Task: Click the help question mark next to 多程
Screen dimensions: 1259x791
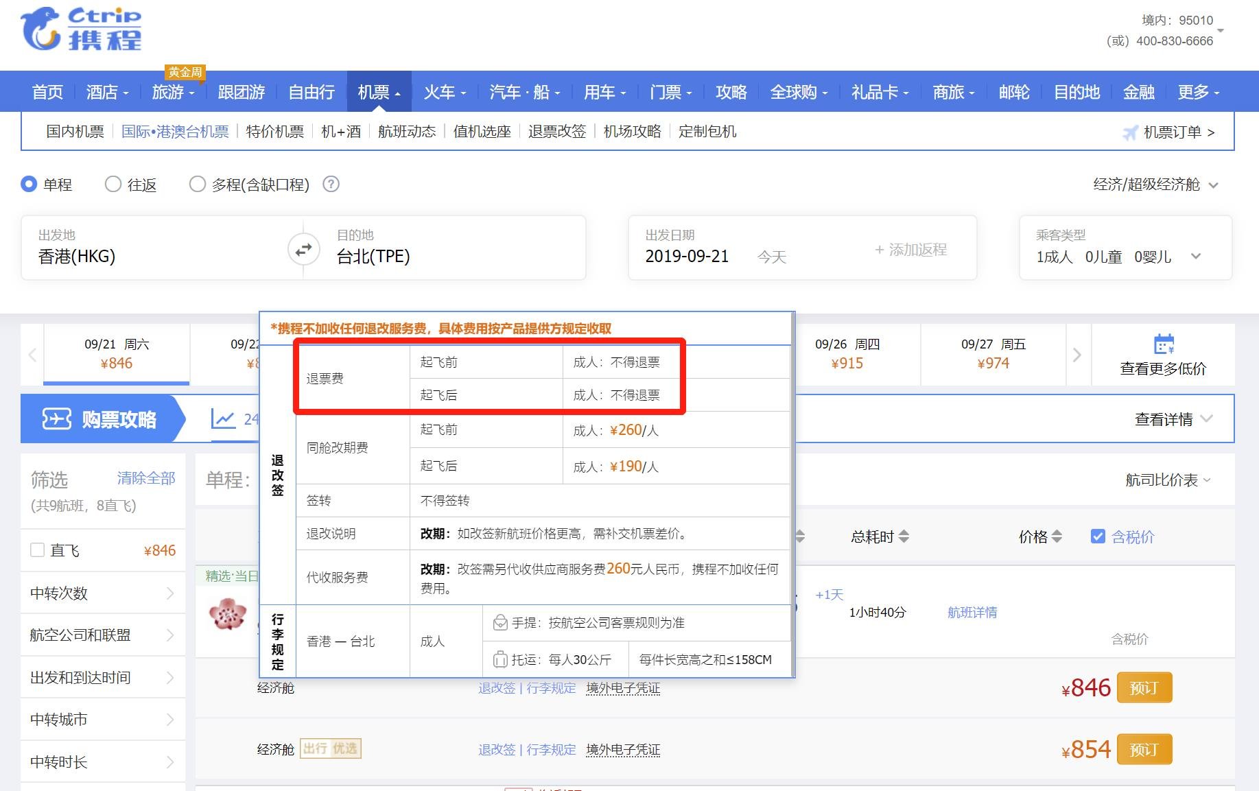Action: click(331, 184)
